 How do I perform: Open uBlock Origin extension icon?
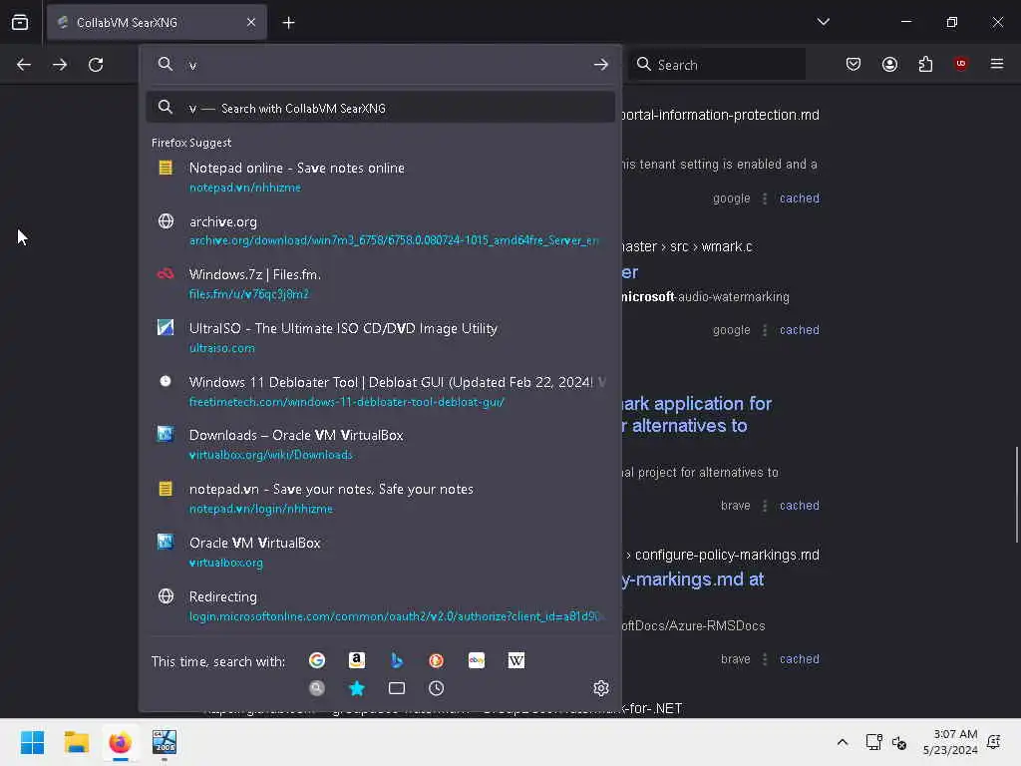pos(961,64)
